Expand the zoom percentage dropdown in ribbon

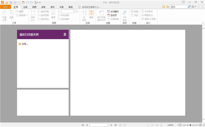pyautogui.click(x=73, y=12)
